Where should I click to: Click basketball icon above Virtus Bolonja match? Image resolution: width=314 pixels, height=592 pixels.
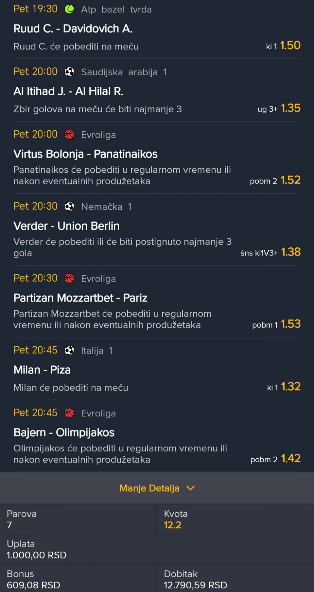click(x=69, y=134)
